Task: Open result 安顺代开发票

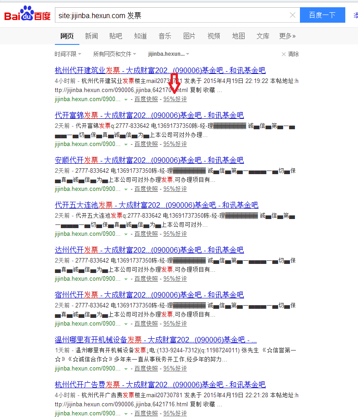Action: pyautogui.click(x=149, y=160)
